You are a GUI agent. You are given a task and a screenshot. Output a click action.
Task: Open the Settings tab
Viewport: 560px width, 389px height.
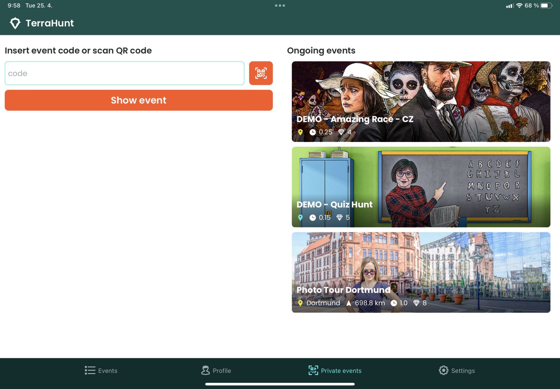[457, 370]
